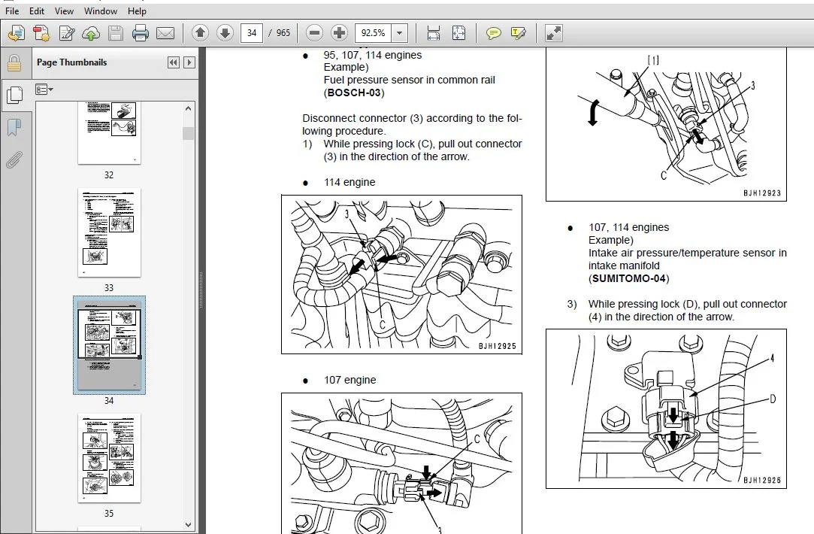Image resolution: width=814 pixels, height=534 pixels.
Task: Click the figure label BJH12923
Action: point(762,193)
